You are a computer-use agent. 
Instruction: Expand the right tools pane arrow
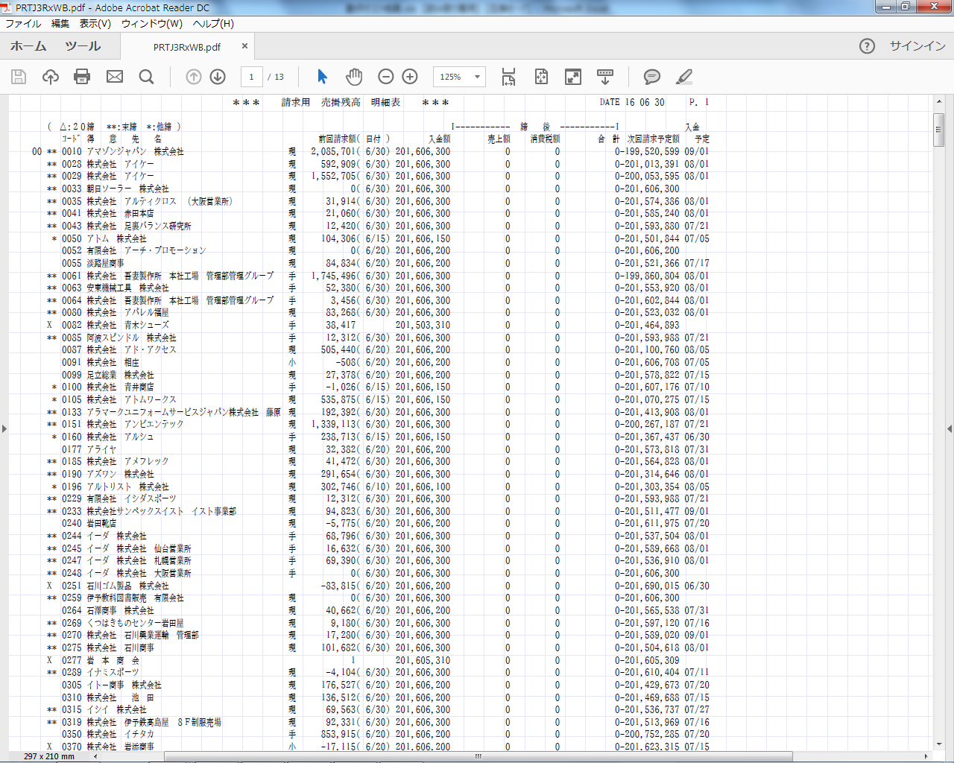click(x=949, y=428)
